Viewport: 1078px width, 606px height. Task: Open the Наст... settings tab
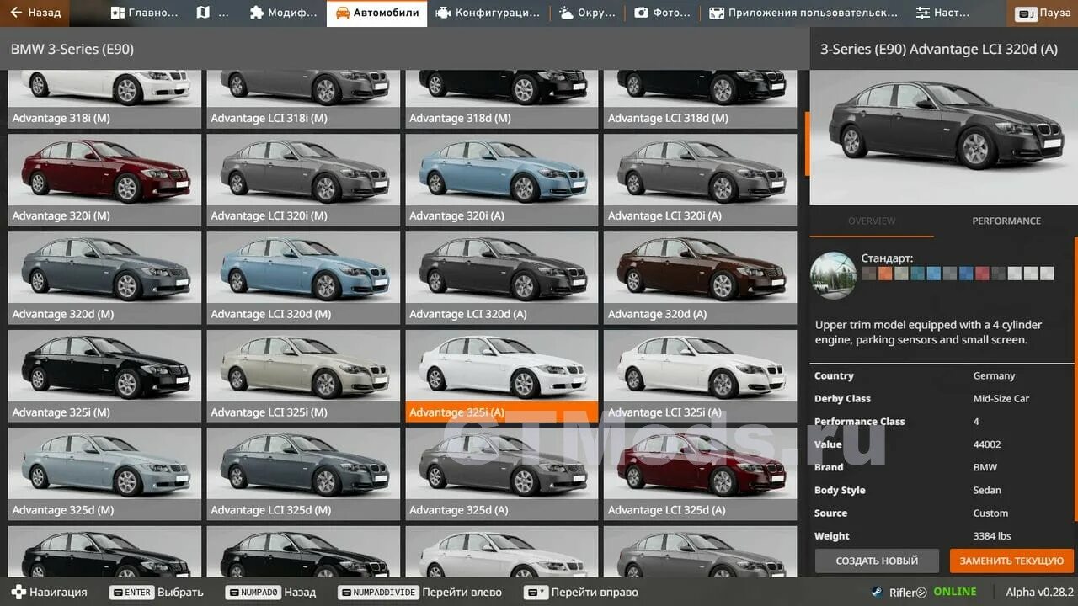(942, 13)
